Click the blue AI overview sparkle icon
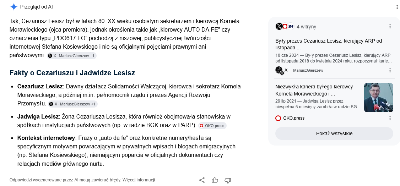This screenshot has height=186, width=400. [x=13, y=7]
